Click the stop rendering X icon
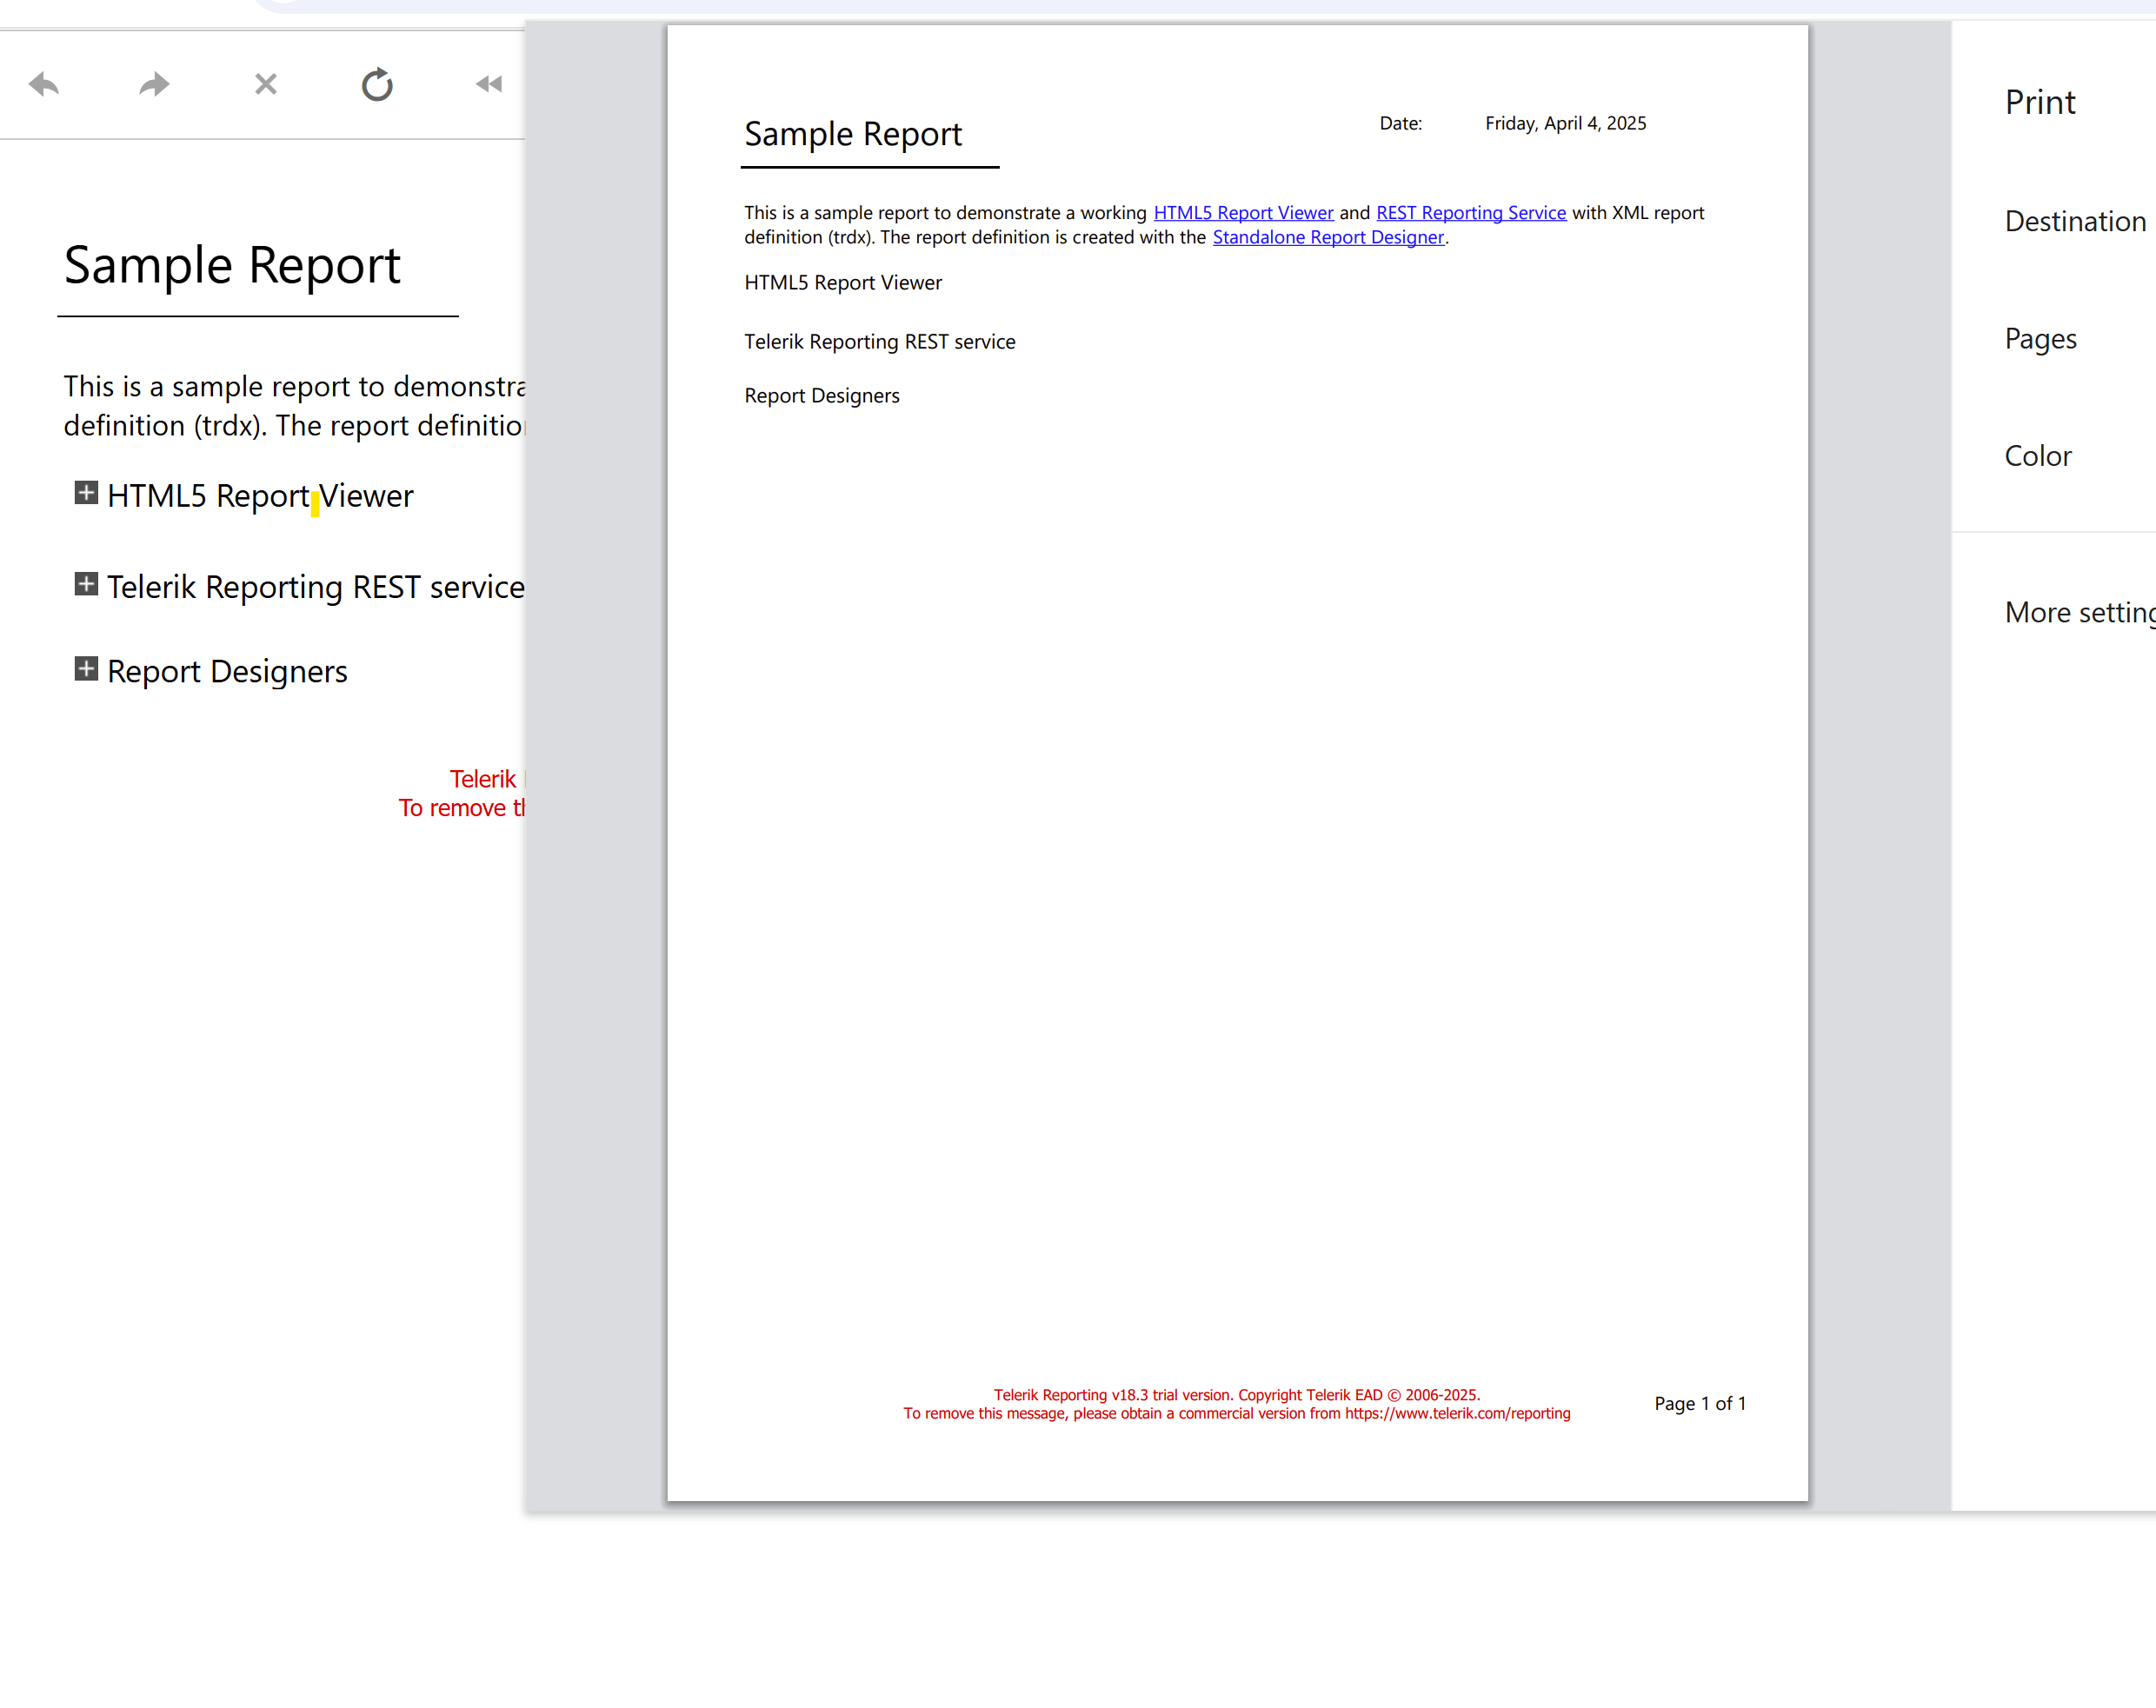The width and height of the screenshot is (2156, 1708). pos(265,84)
